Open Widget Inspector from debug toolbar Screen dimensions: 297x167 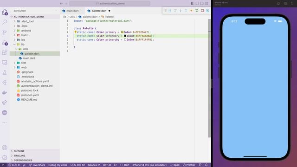[208, 11]
